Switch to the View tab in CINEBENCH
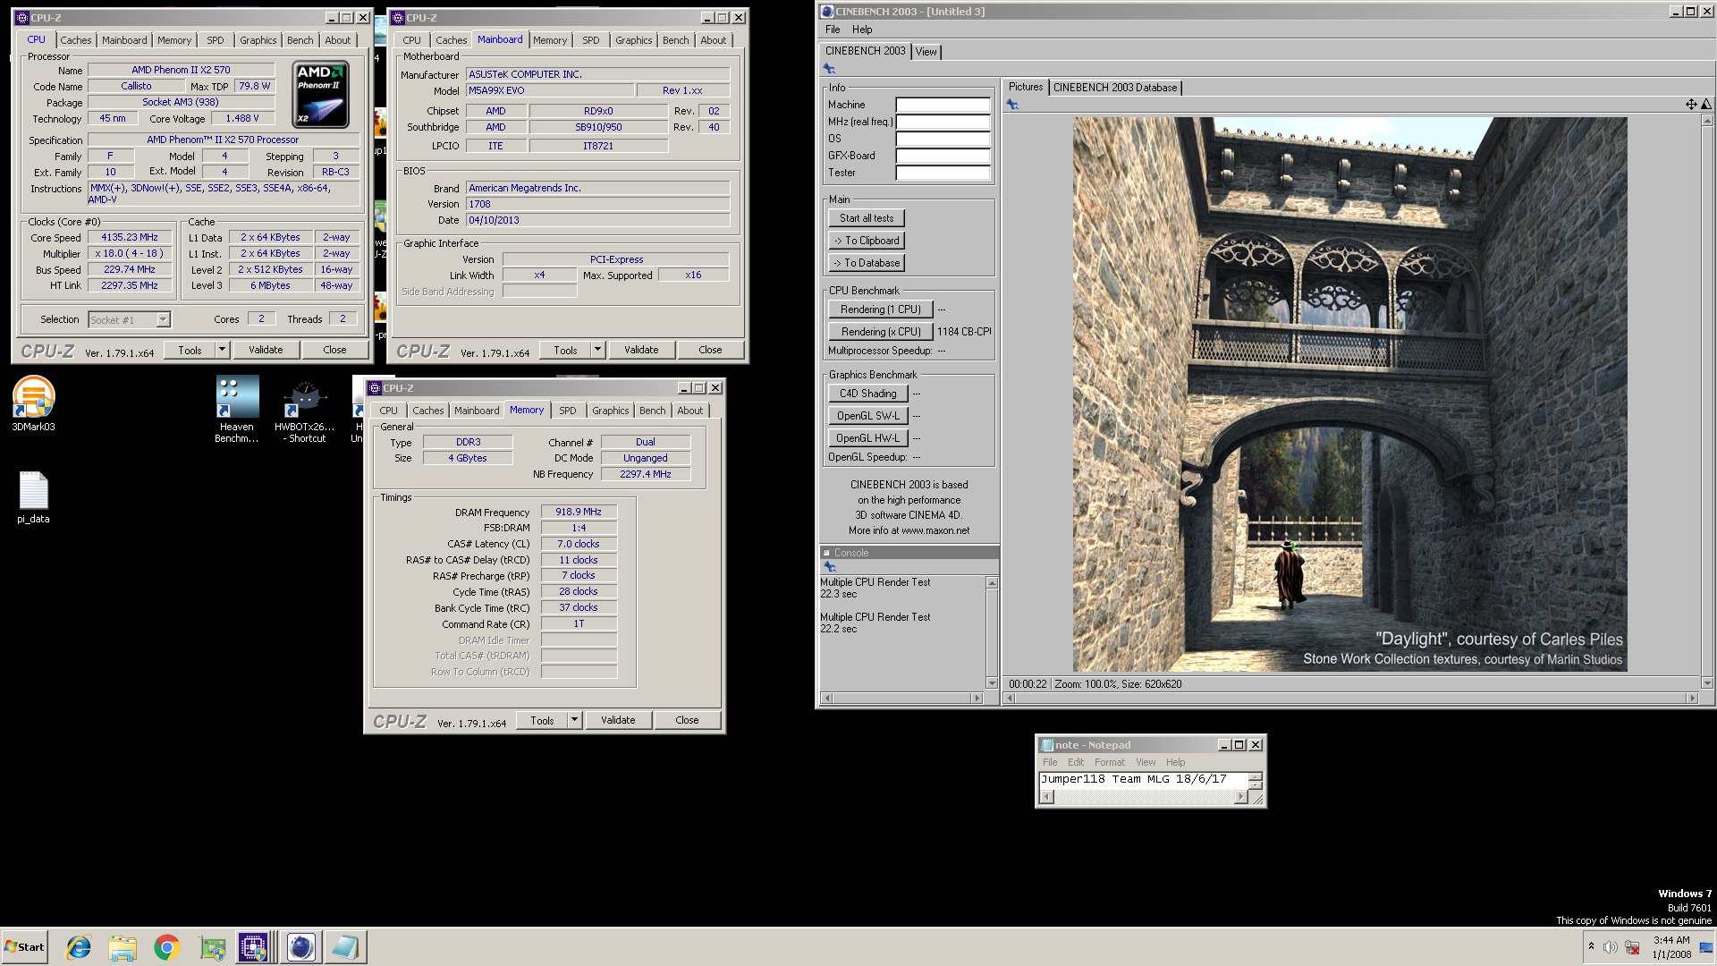 point(926,52)
